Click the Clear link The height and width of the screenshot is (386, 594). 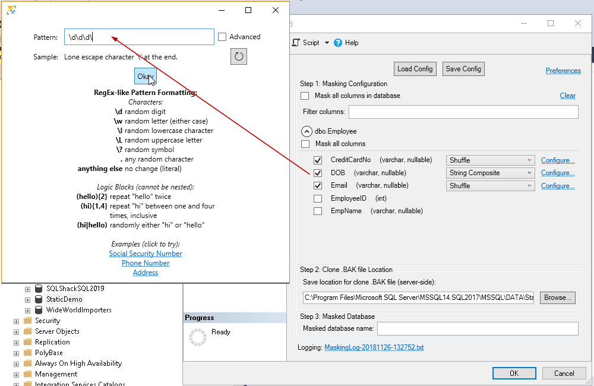(567, 96)
